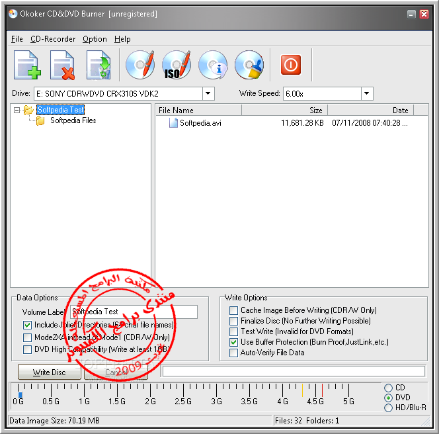Select the HD/Blu-R radio button
This screenshot has height=434, width=439.
point(388,408)
